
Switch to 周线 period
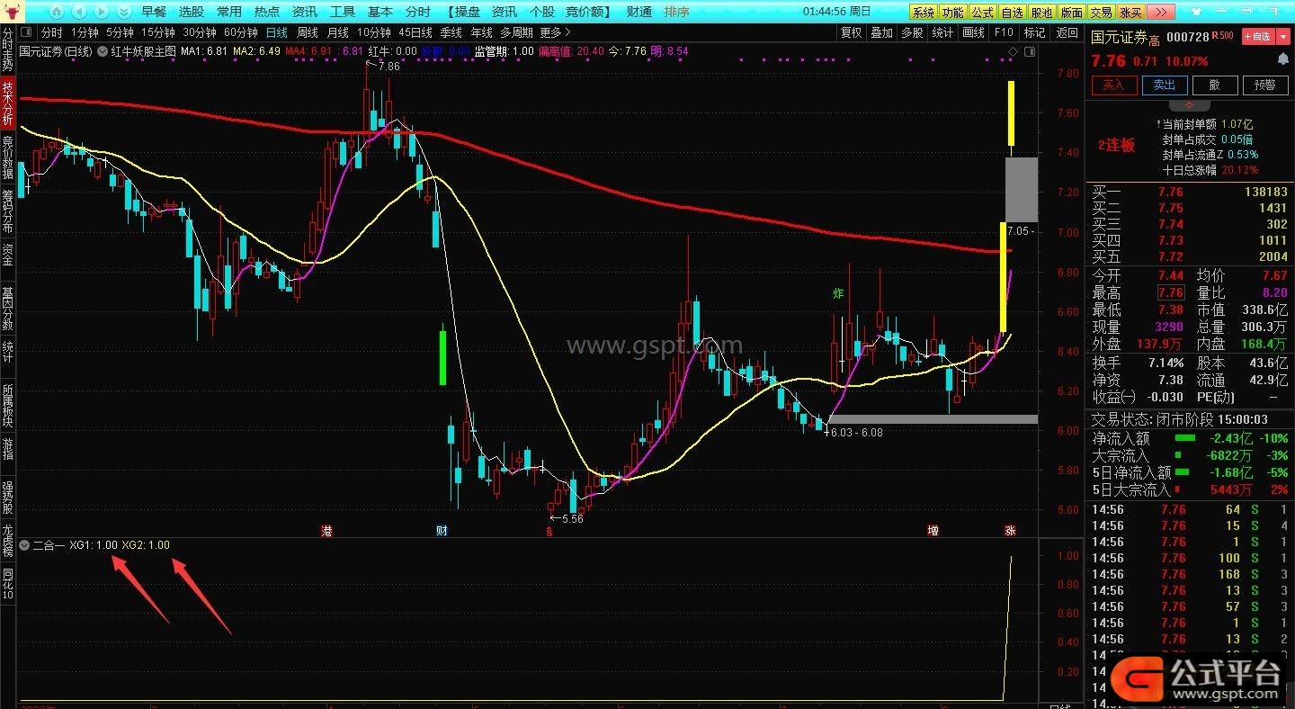point(308,32)
